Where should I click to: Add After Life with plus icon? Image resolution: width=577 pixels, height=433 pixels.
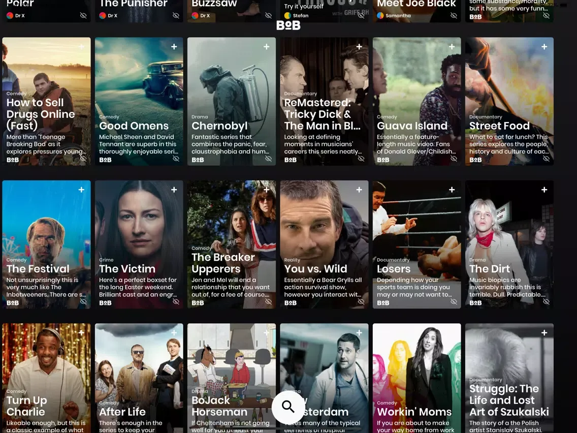tap(174, 333)
